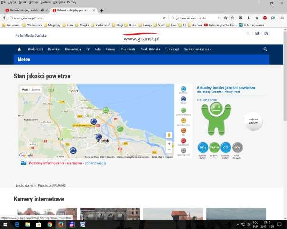Switch language to EN
The height and width of the screenshot is (229, 287).
pyautogui.click(x=258, y=33)
